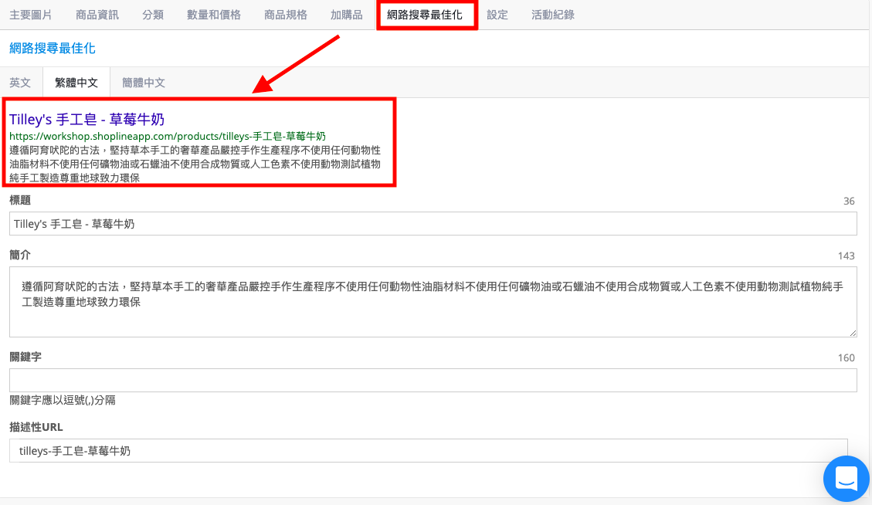This screenshot has width=872, height=505.
Task: Click the 關鍵字 field label
Action: [25, 357]
